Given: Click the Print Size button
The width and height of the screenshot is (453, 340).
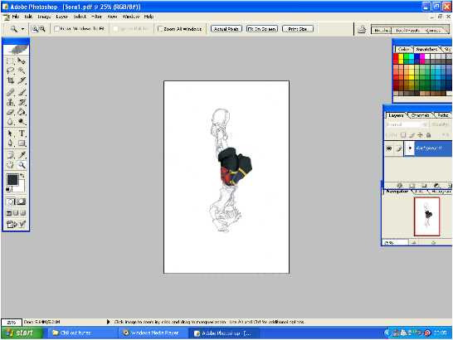Looking at the screenshot, I should click(298, 29).
